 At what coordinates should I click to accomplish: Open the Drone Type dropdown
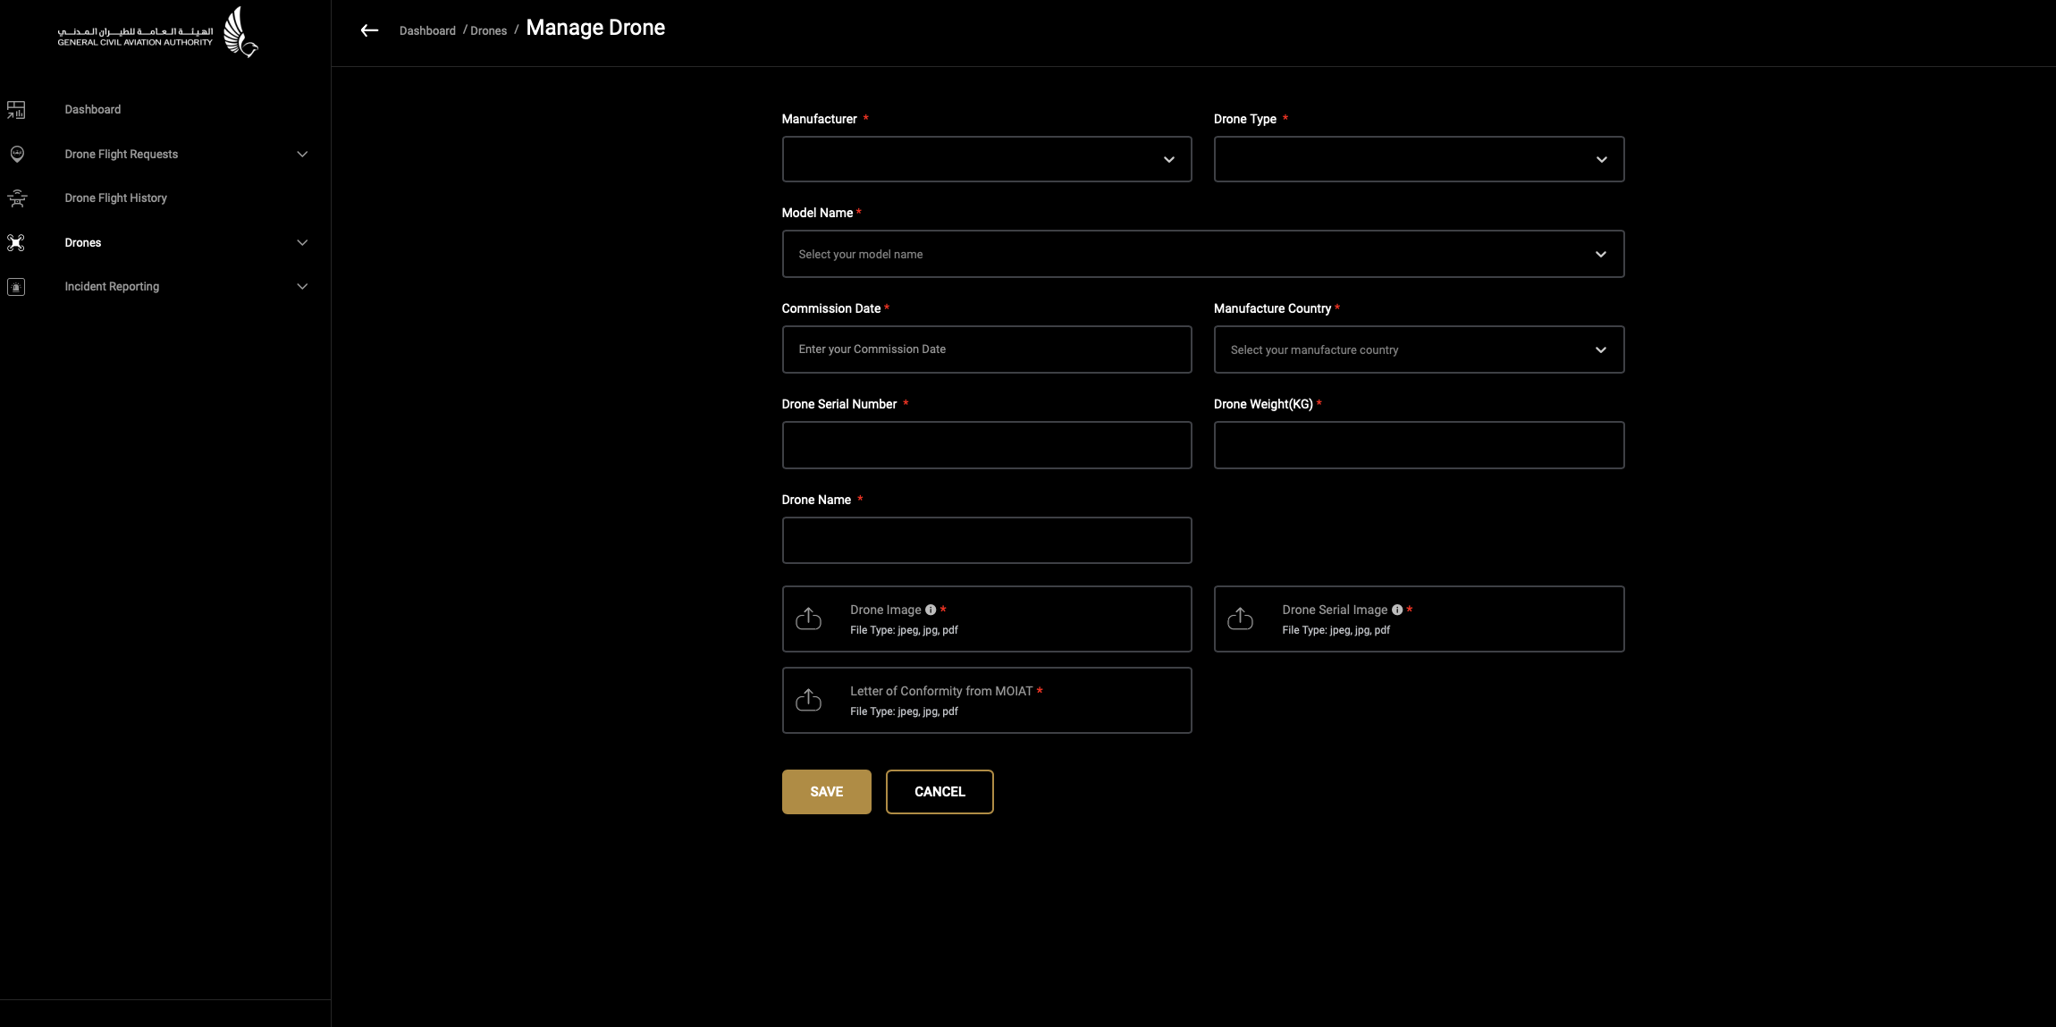(x=1418, y=159)
